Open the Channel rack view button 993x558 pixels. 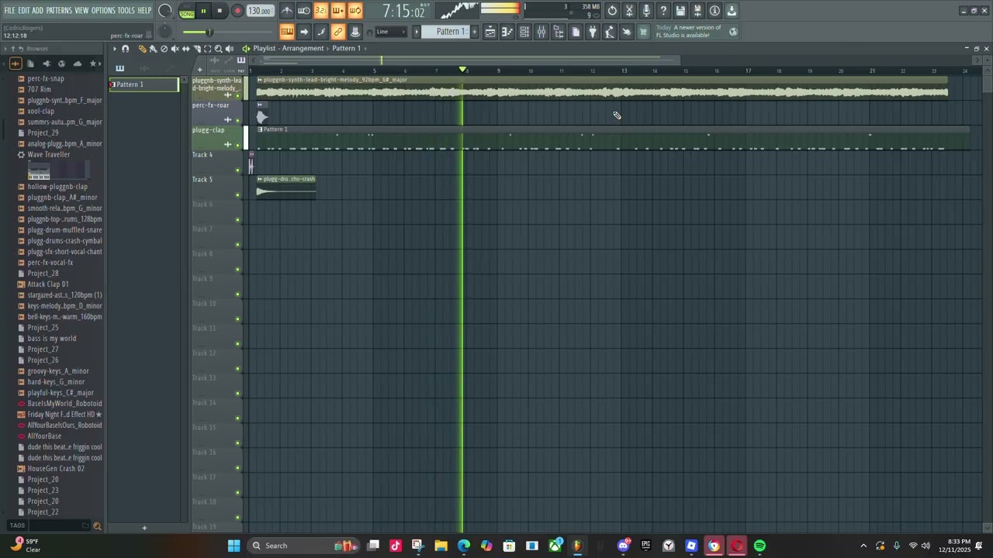[x=524, y=32]
